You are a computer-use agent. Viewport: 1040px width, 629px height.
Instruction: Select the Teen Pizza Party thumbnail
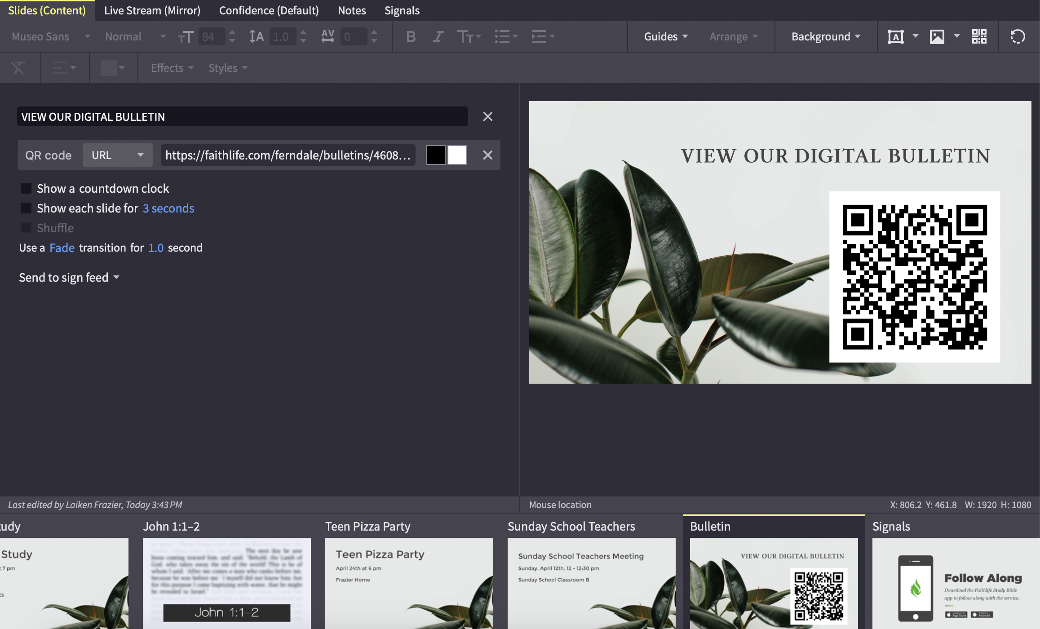(x=409, y=583)
